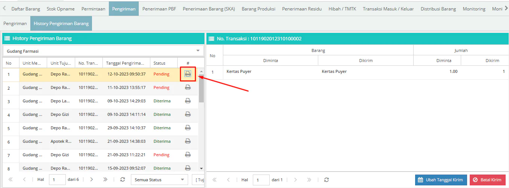
Task: Click the history list scroll down arrow
Action: [202, 169]
